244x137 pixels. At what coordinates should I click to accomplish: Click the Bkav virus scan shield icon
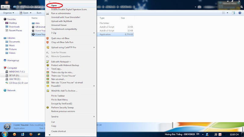48,38
